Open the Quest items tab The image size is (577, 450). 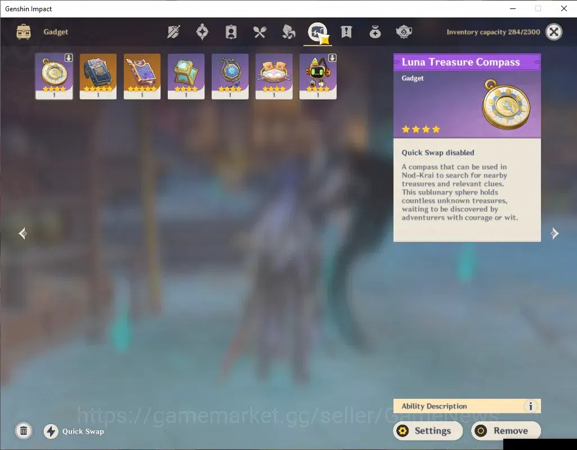point(346,32)
